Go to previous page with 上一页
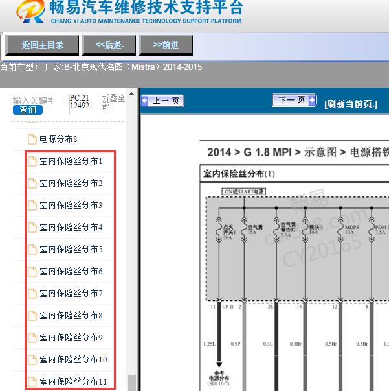 (x=162, y=101)
